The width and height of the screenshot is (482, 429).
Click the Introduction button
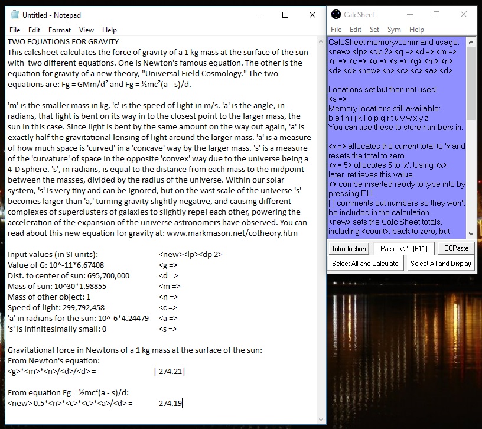click(x=349, y=249)
